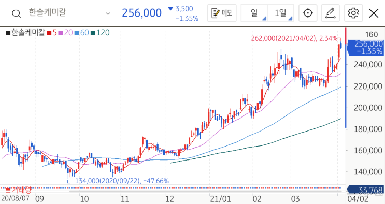Click the 134,000 low price annotation

(122, 181)
